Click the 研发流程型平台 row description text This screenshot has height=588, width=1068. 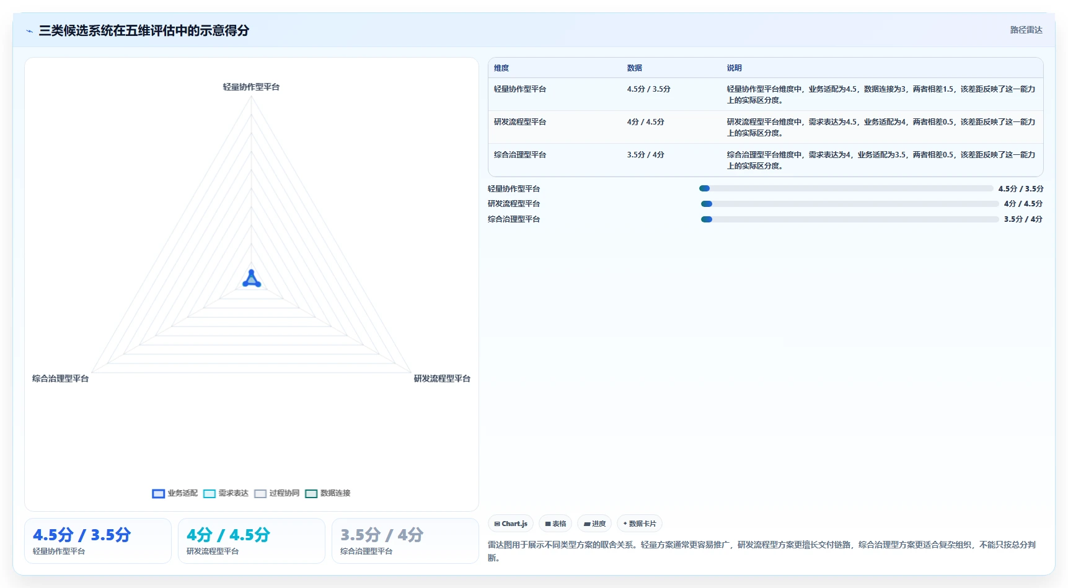tap(881, 128)
